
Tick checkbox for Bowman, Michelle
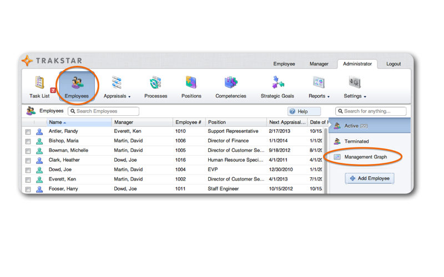(x=28, y=151)
